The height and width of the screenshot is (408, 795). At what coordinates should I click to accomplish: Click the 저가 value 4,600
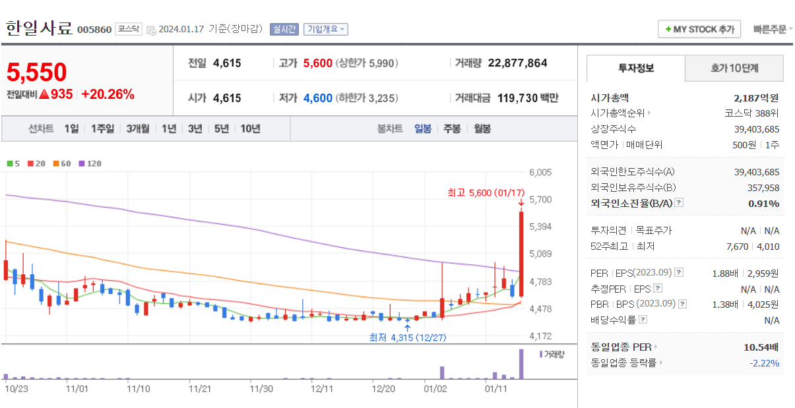tap(318, 98)
